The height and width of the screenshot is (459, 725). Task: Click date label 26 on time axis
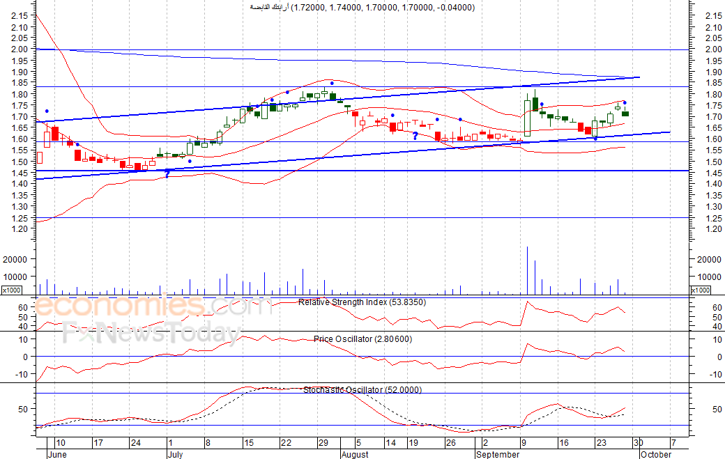[450, 443]
